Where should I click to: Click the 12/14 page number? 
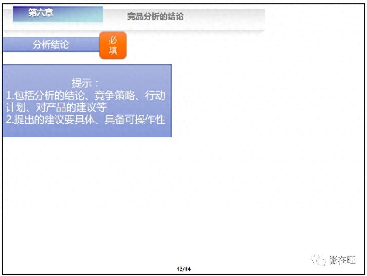pyautogui.click(x=184, y=269)
